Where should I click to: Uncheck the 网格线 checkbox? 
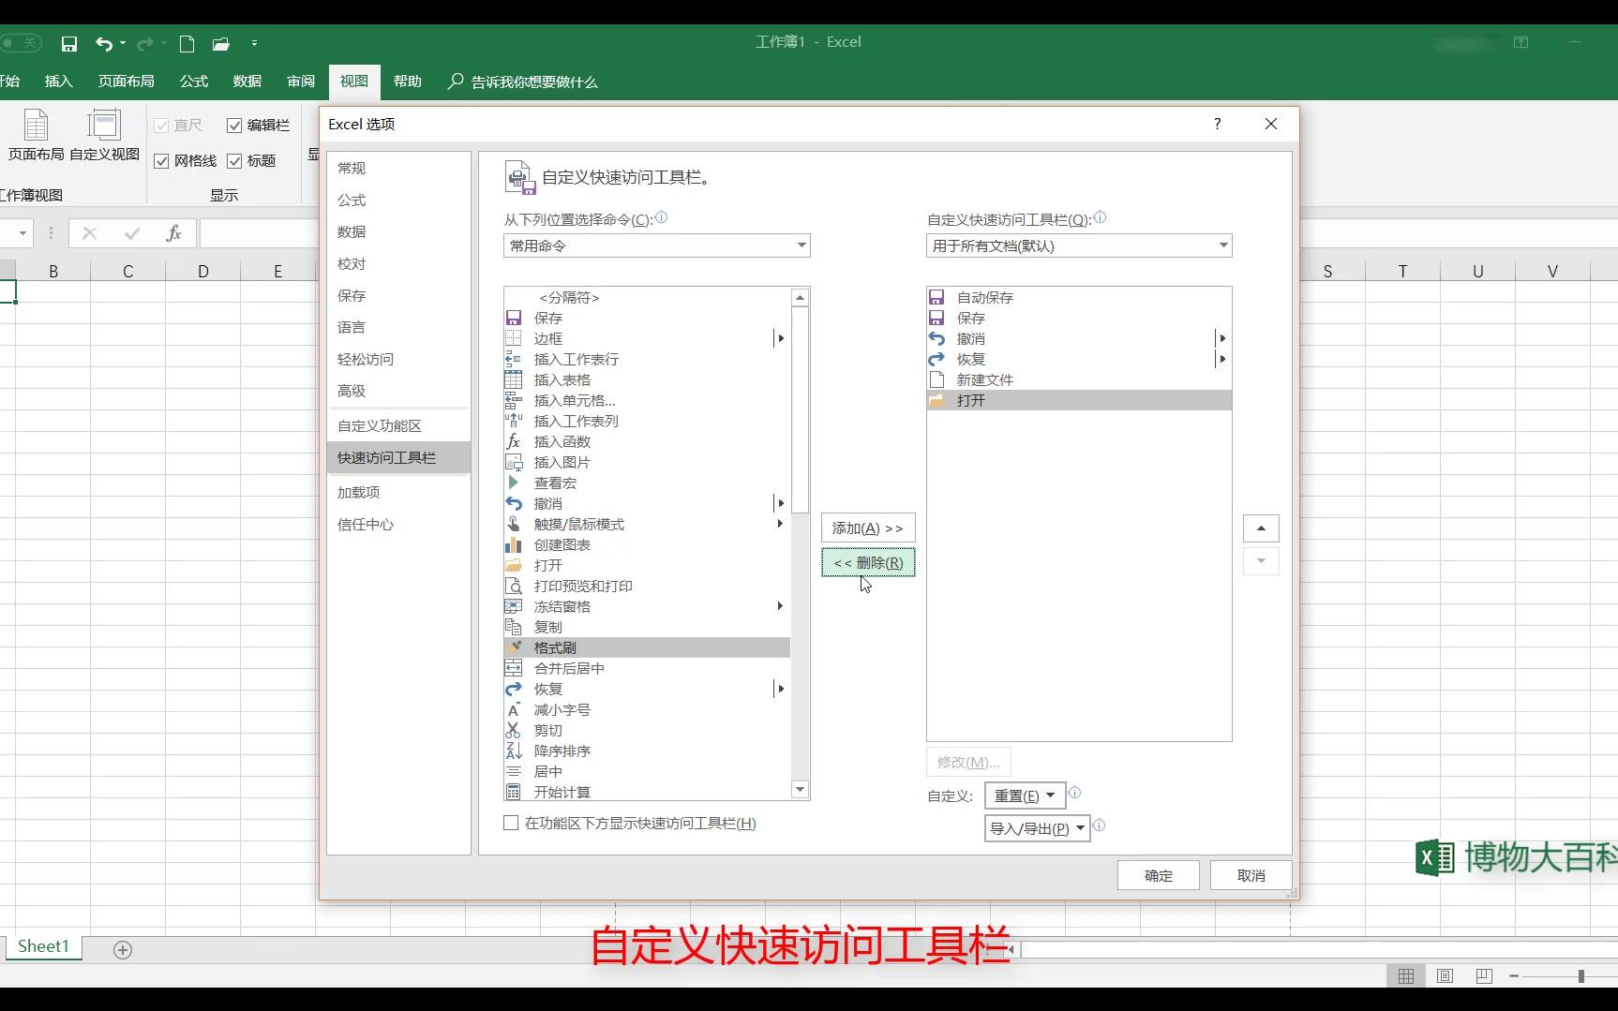[x=161, y=161]
